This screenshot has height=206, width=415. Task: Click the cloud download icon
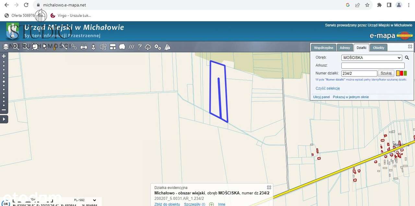coord(148,47)
